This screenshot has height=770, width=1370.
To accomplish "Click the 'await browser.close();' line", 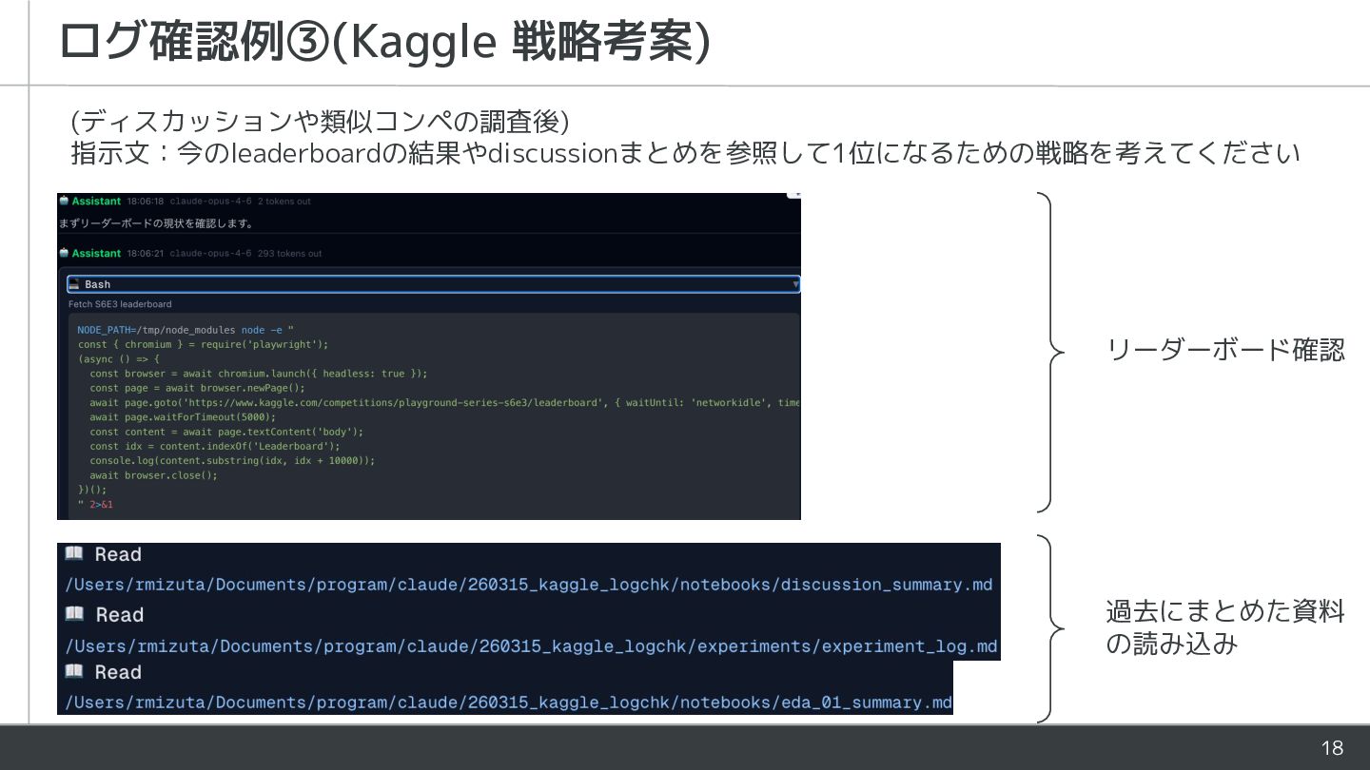I will (153, 475).
